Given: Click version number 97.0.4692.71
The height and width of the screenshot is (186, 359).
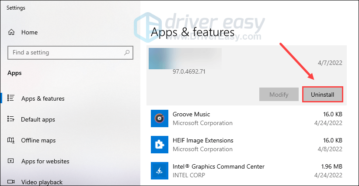Looking at the screenshot, I should pyautogui.click(x=189, y=71).
